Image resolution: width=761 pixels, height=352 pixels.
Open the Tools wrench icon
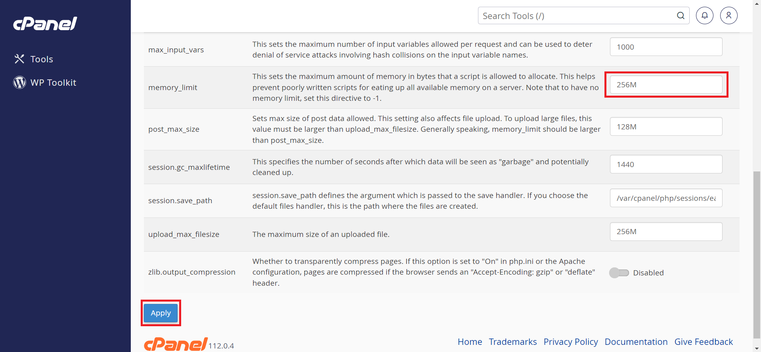pos(19,59)
